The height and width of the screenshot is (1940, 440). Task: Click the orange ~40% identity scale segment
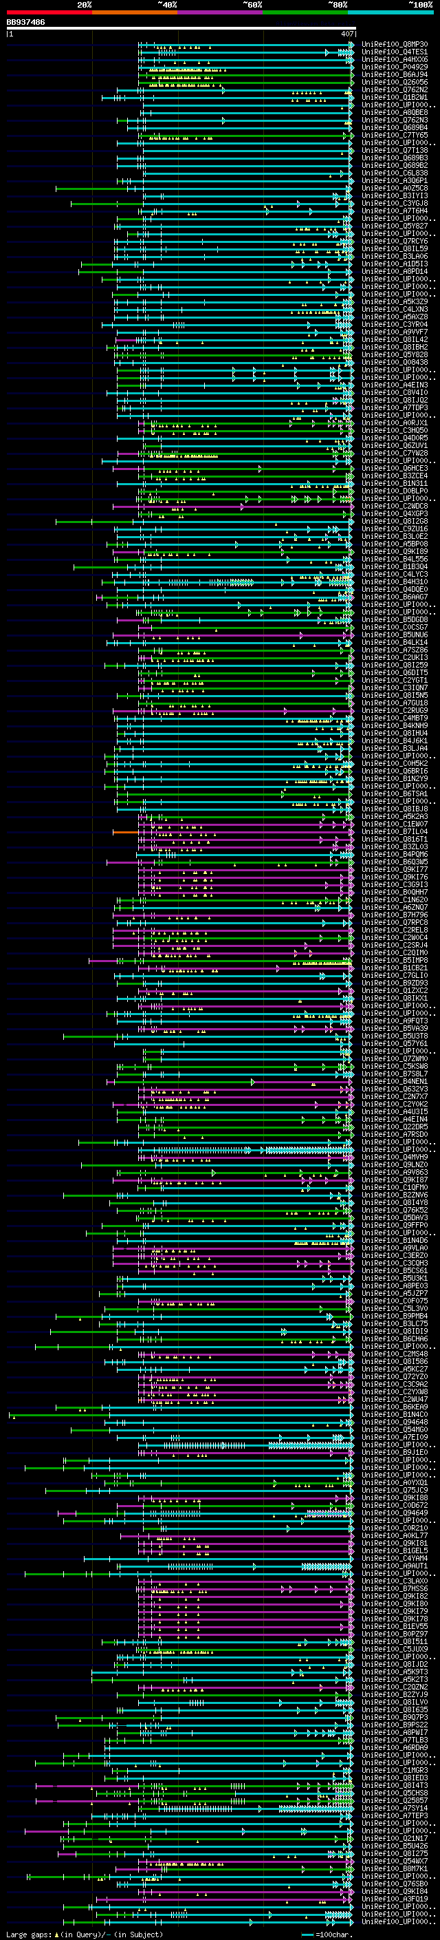click(135, 12)
